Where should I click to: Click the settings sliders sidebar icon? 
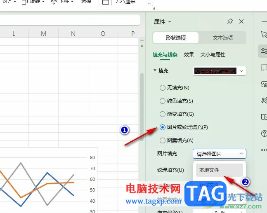tap(264, 51)
